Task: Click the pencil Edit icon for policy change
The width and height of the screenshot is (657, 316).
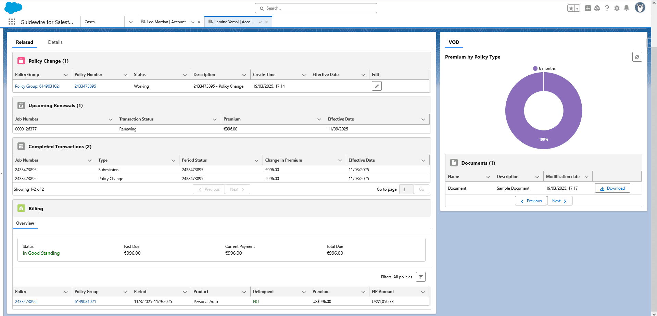Action: [377, 86]
